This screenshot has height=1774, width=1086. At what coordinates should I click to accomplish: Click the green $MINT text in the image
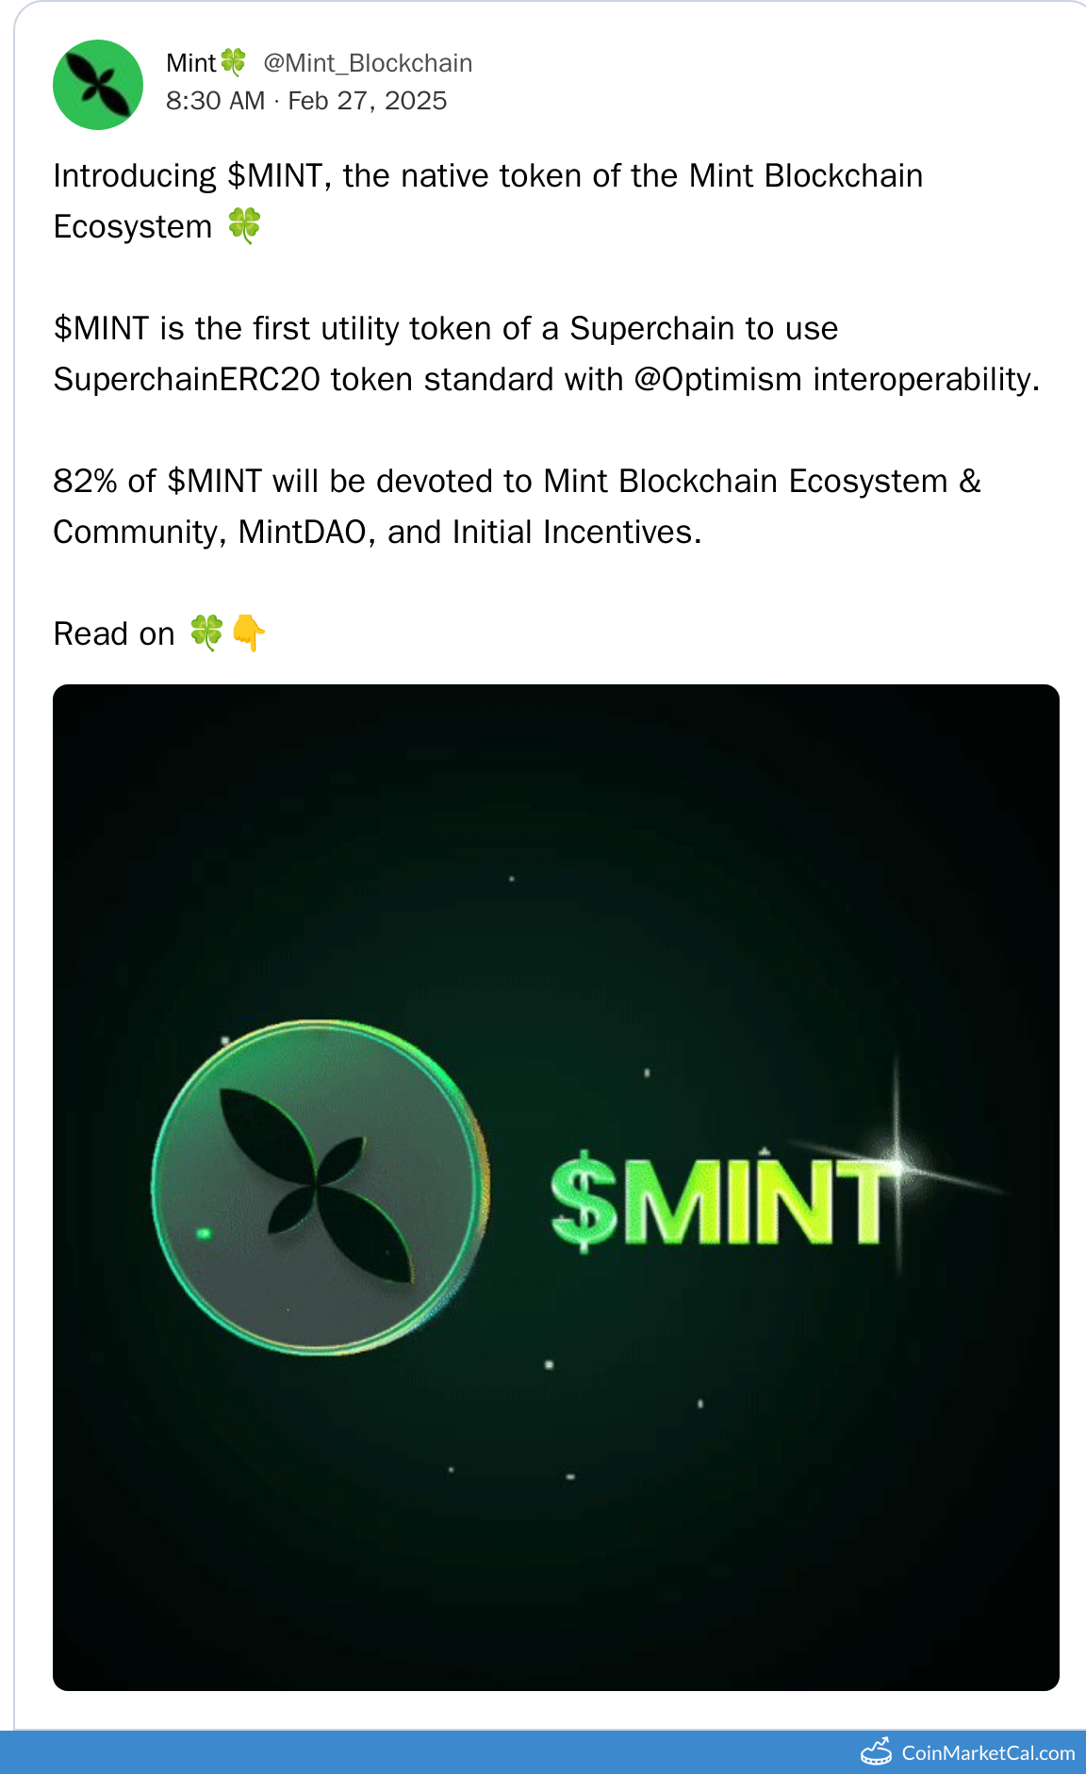coord(718,1202)
